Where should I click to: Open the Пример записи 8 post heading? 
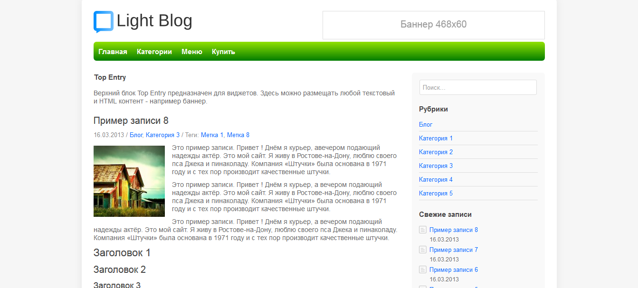[131, 121]
